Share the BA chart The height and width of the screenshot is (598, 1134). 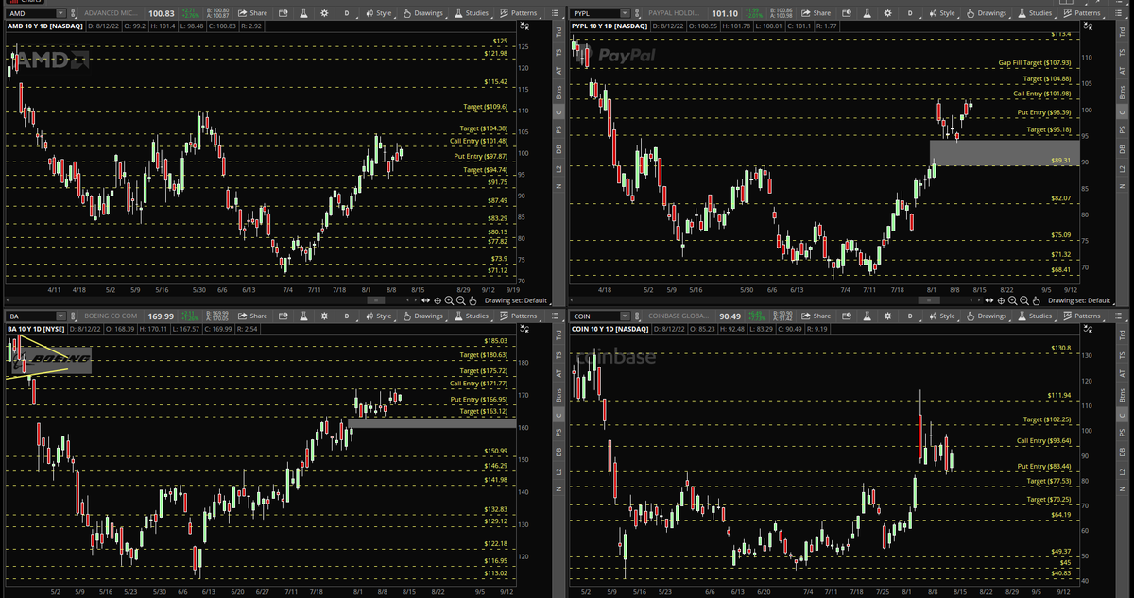click(252, 316)
